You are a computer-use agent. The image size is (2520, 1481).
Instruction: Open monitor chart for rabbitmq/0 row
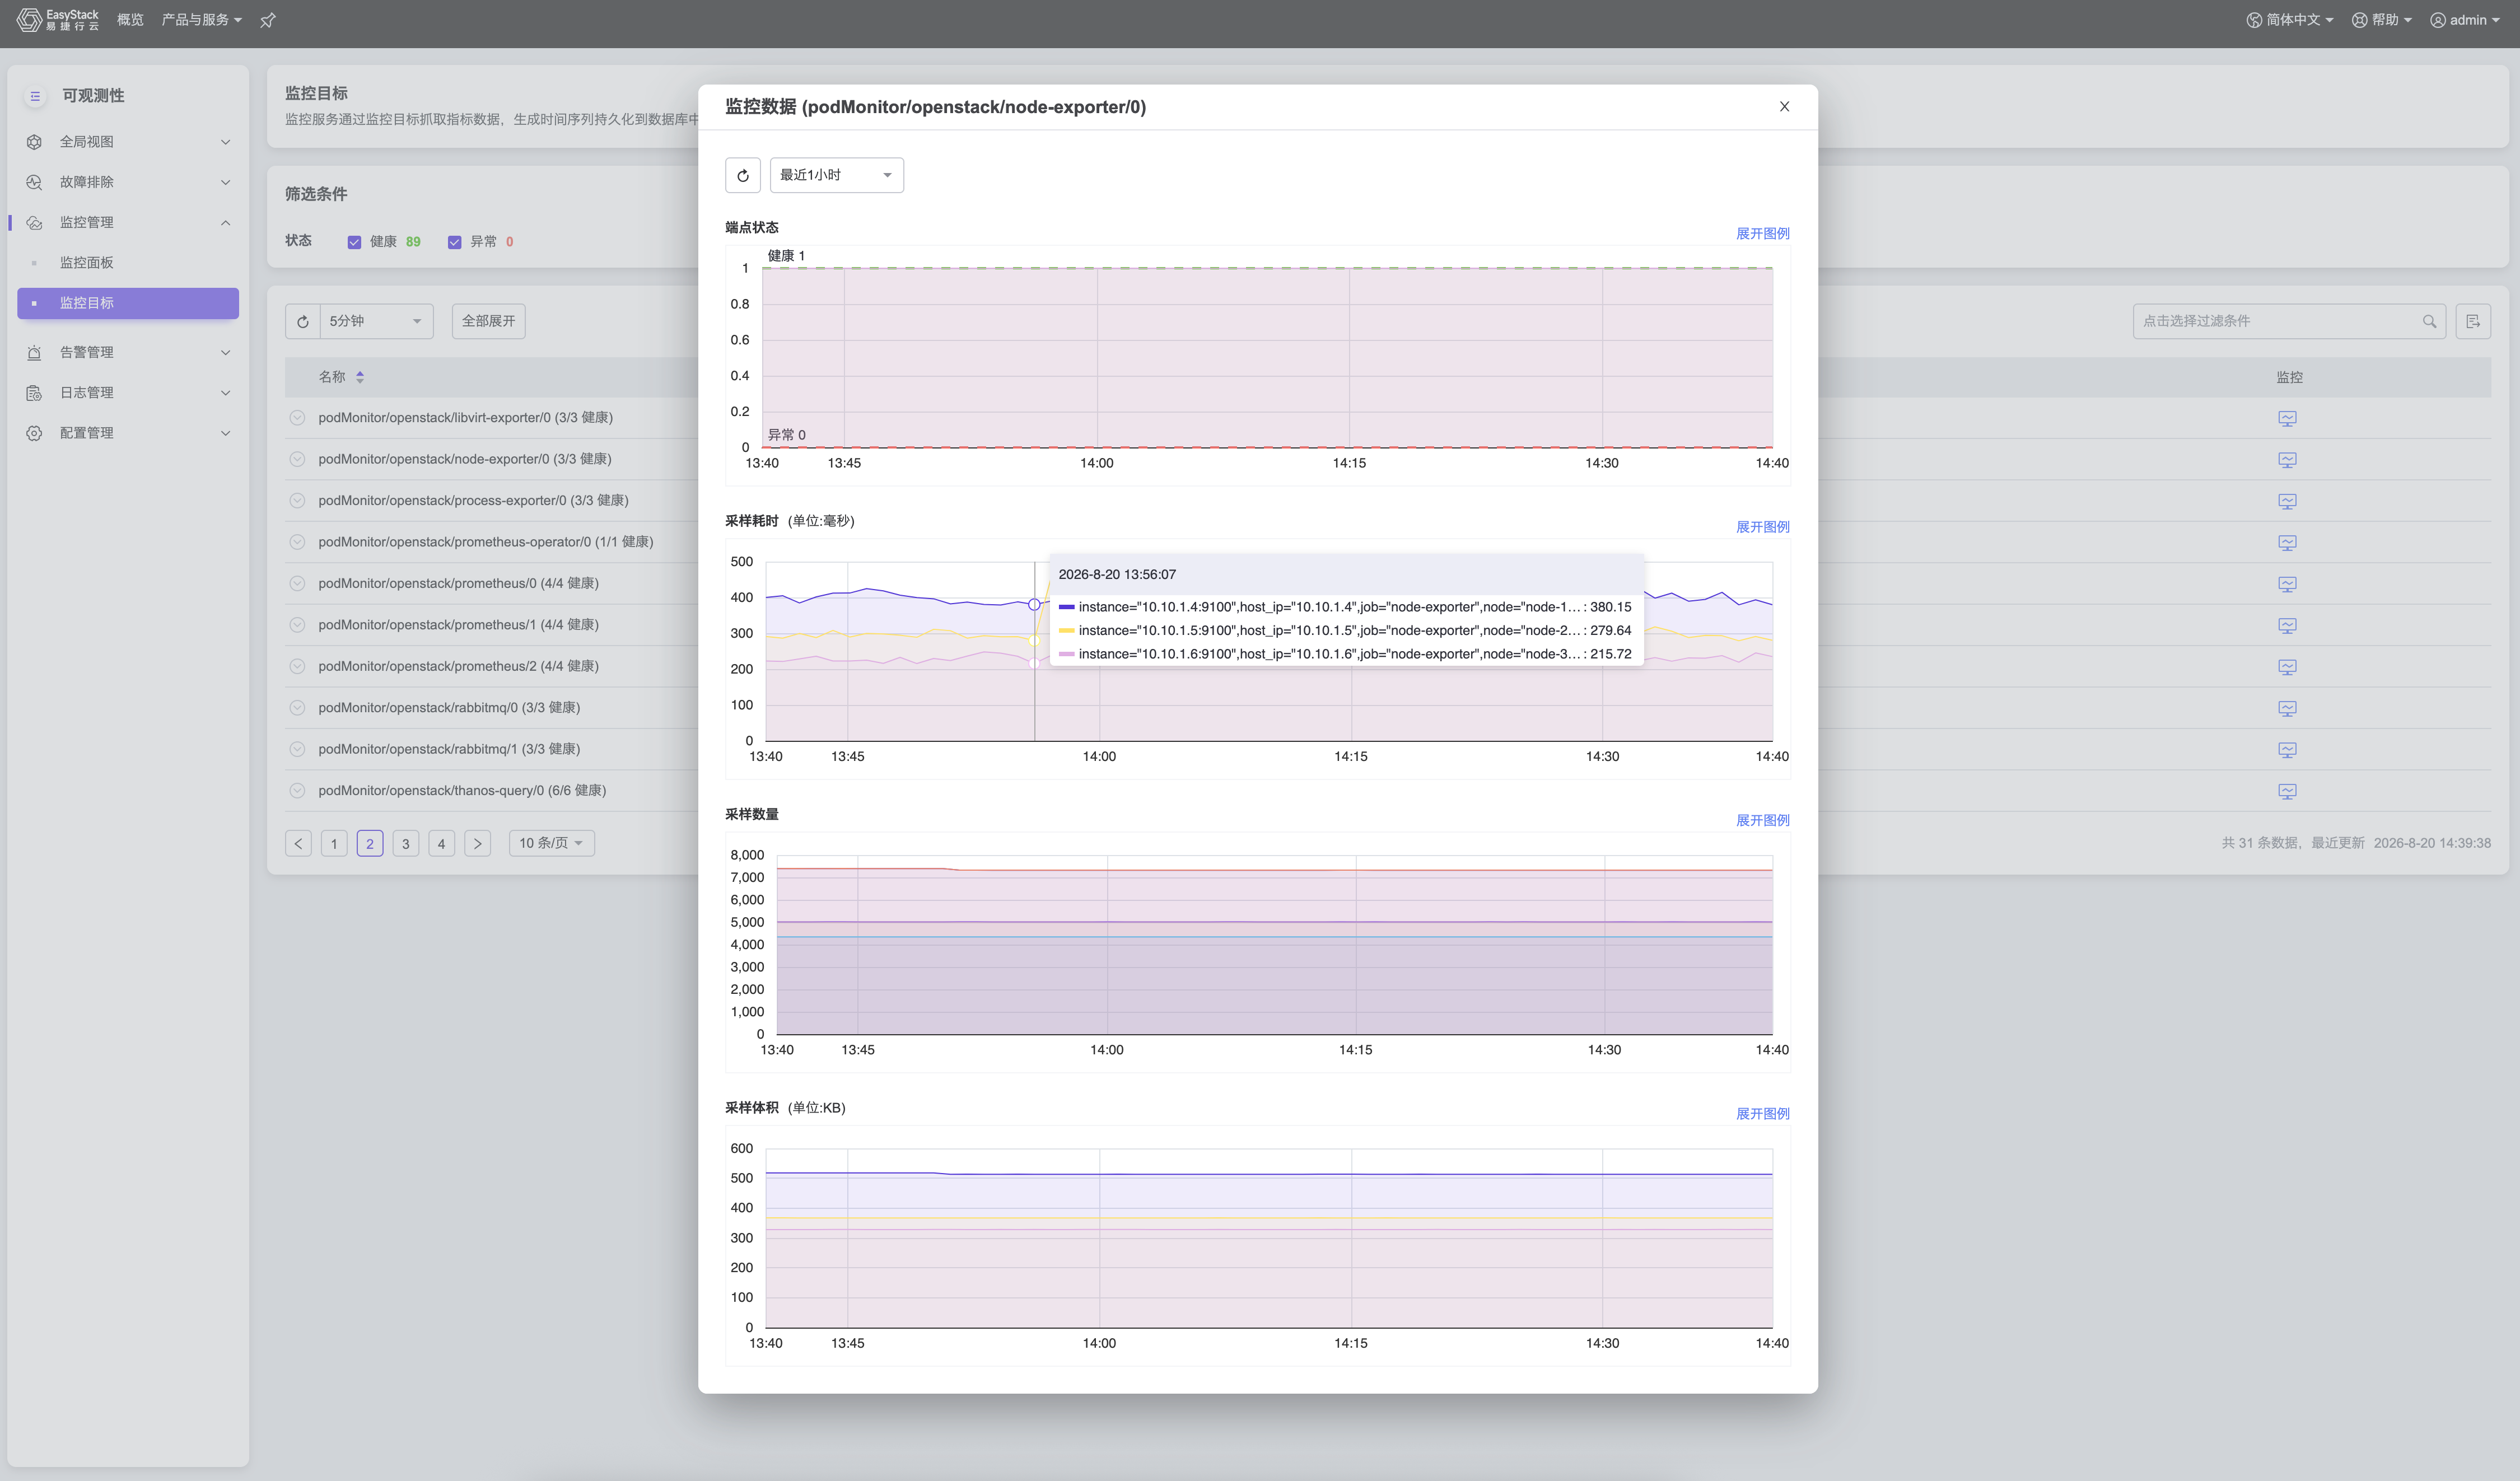point(2287,708)
